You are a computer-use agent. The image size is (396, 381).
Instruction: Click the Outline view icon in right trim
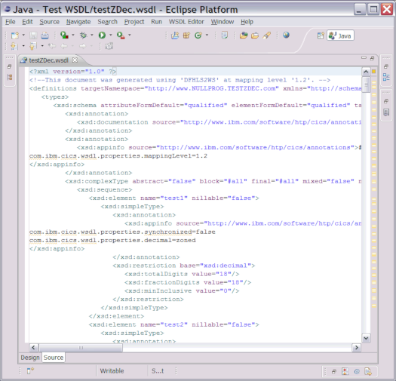click(x=386, y=77)
